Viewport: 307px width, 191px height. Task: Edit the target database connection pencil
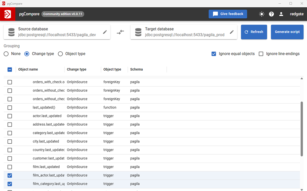coord(232,32)
